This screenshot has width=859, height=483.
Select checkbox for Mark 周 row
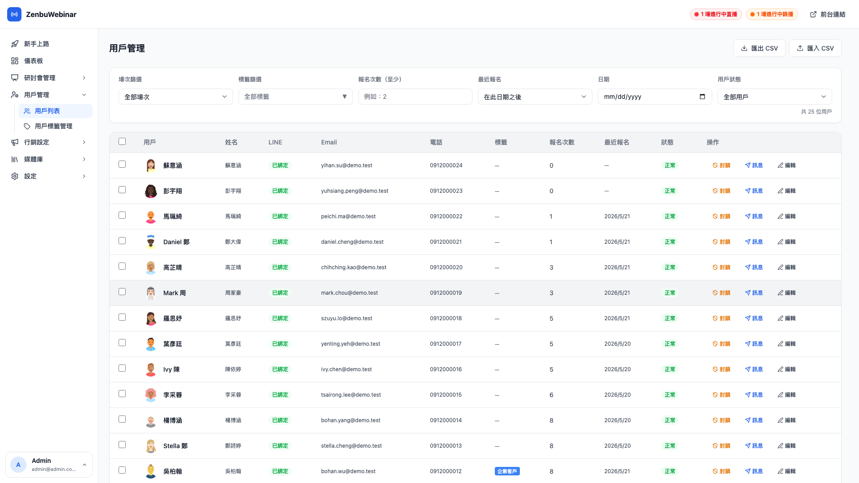point(122,292)
